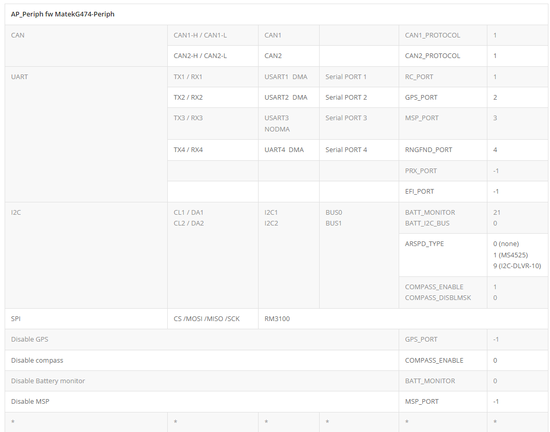
Task: Click the 'Disable Battery monitor' row label
Action: tap(48, 381)
